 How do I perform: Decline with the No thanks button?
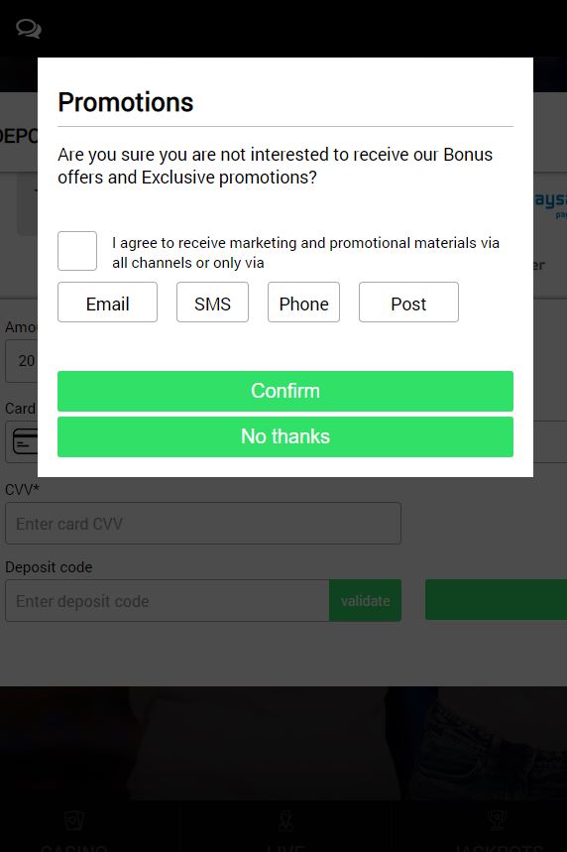tap(285, 436)
